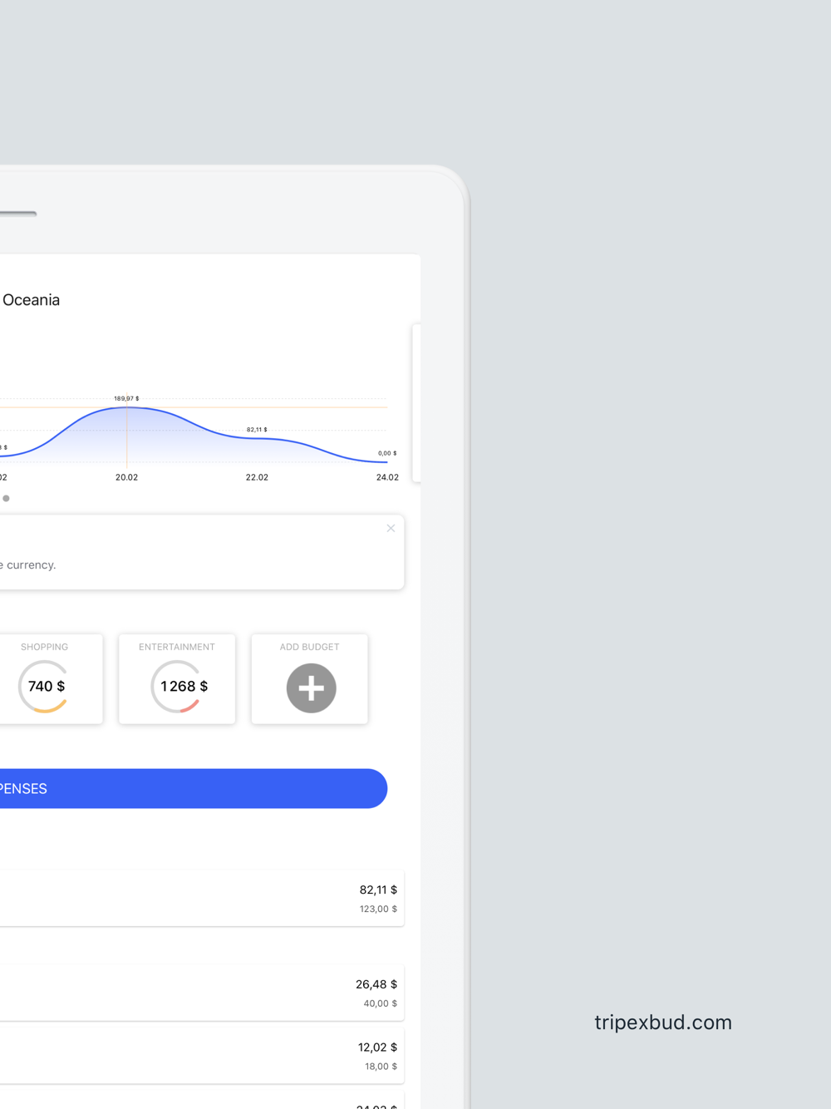Click the 0,00 $ chart end label
The height and width of the screenshot is (1109, 831).
point(387,453)
